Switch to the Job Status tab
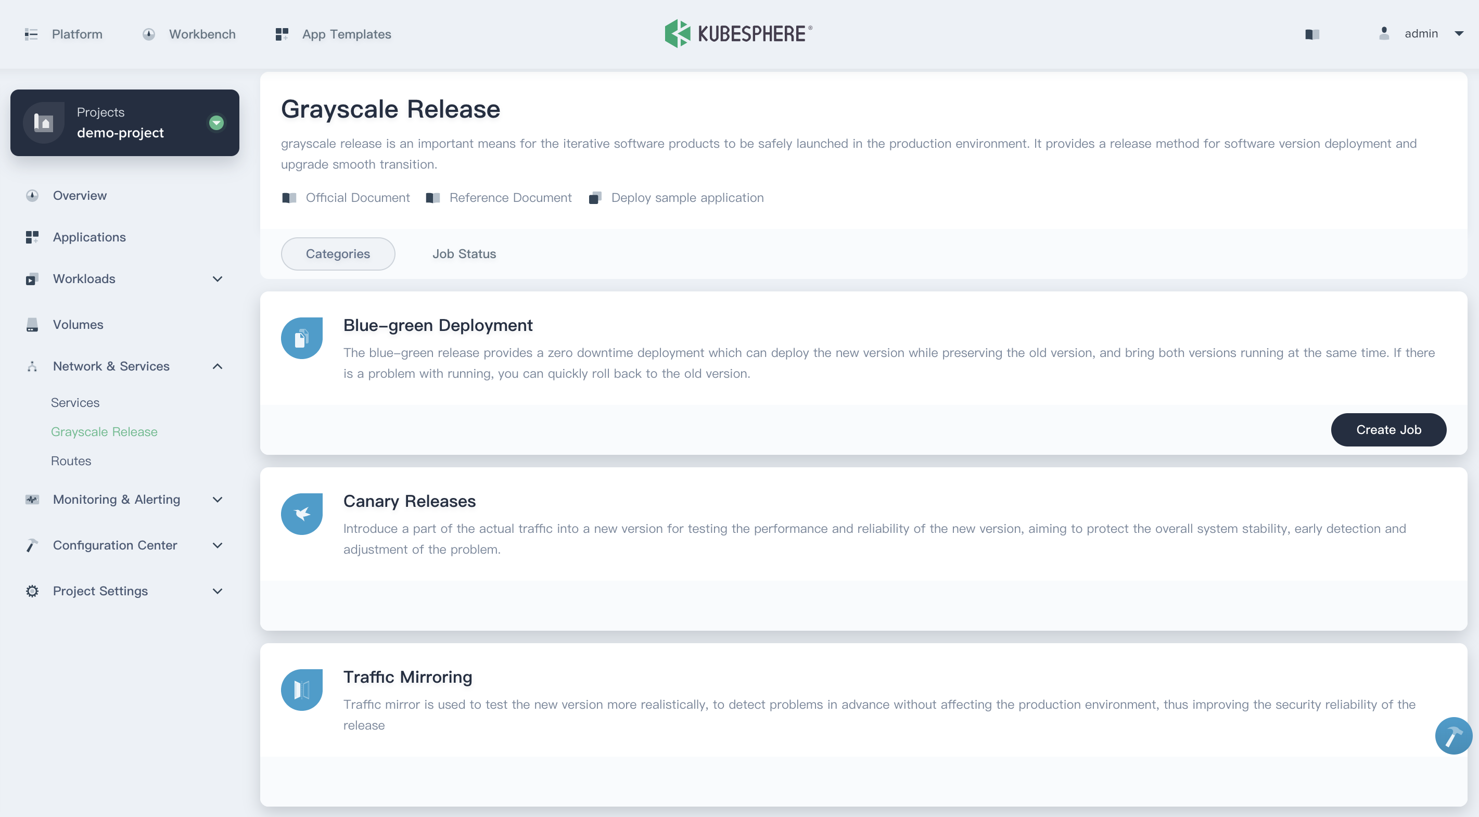The height and width of the screenshot is (817, 1479). [464, 254]
